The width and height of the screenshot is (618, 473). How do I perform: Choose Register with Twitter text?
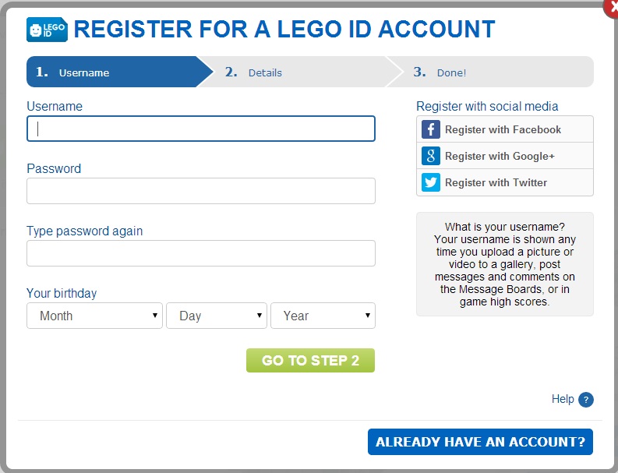[x=496, y=182]
